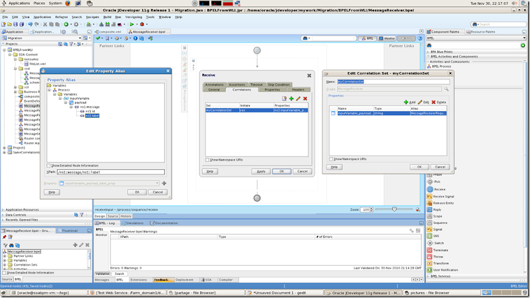Collapse the BPELFromWLI project node

(x=5, y=50)
